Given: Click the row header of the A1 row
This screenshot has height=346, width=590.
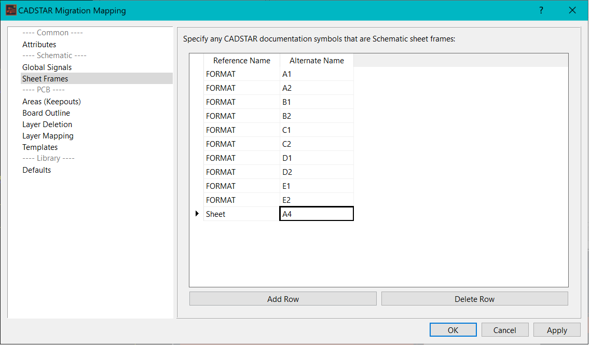Looking at the screenshot, I should pos(197,74).
